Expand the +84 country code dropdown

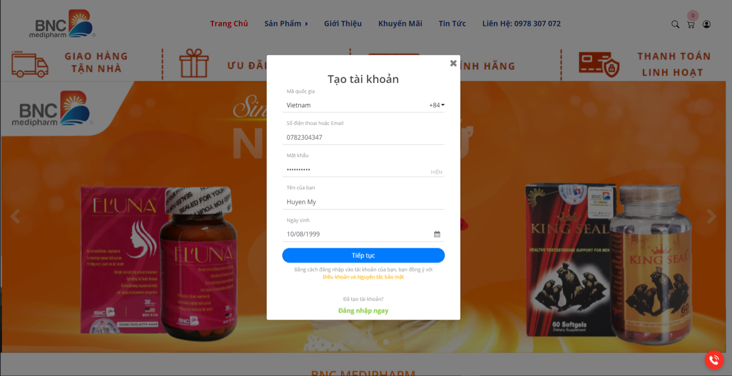point(437,105)
